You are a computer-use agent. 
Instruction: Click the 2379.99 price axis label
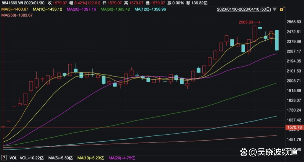click(x=294, y=41)
